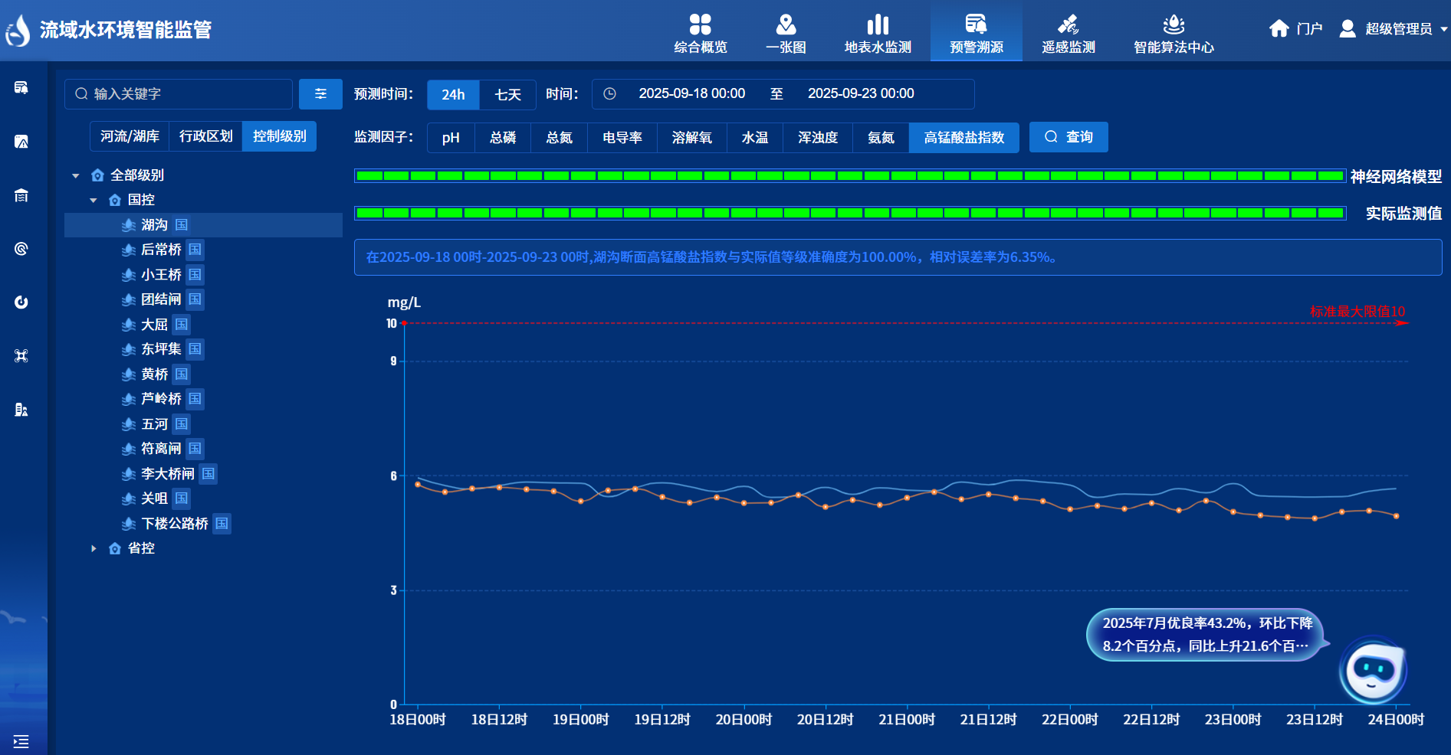
Task: Click the neural network model green progress bar
Action: pos(849,176)
